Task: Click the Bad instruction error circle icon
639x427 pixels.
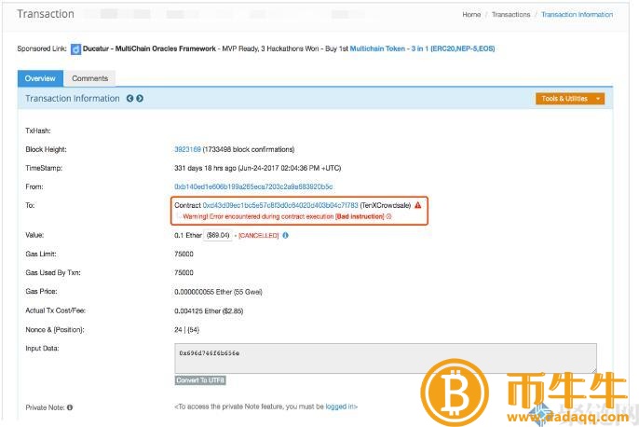Action: pos(388,216)
